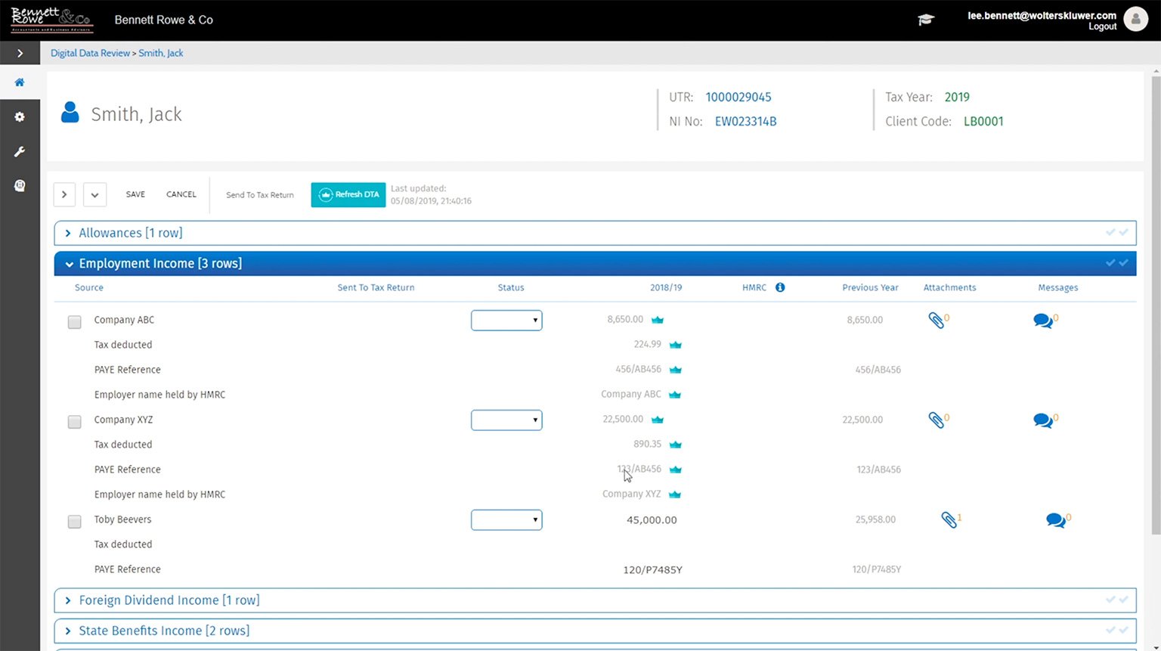Image resolution: width=1161 pixels, height=651 pixels.
Task: Open the Status dropdown for Company XYZ
Action: [506, 420]
